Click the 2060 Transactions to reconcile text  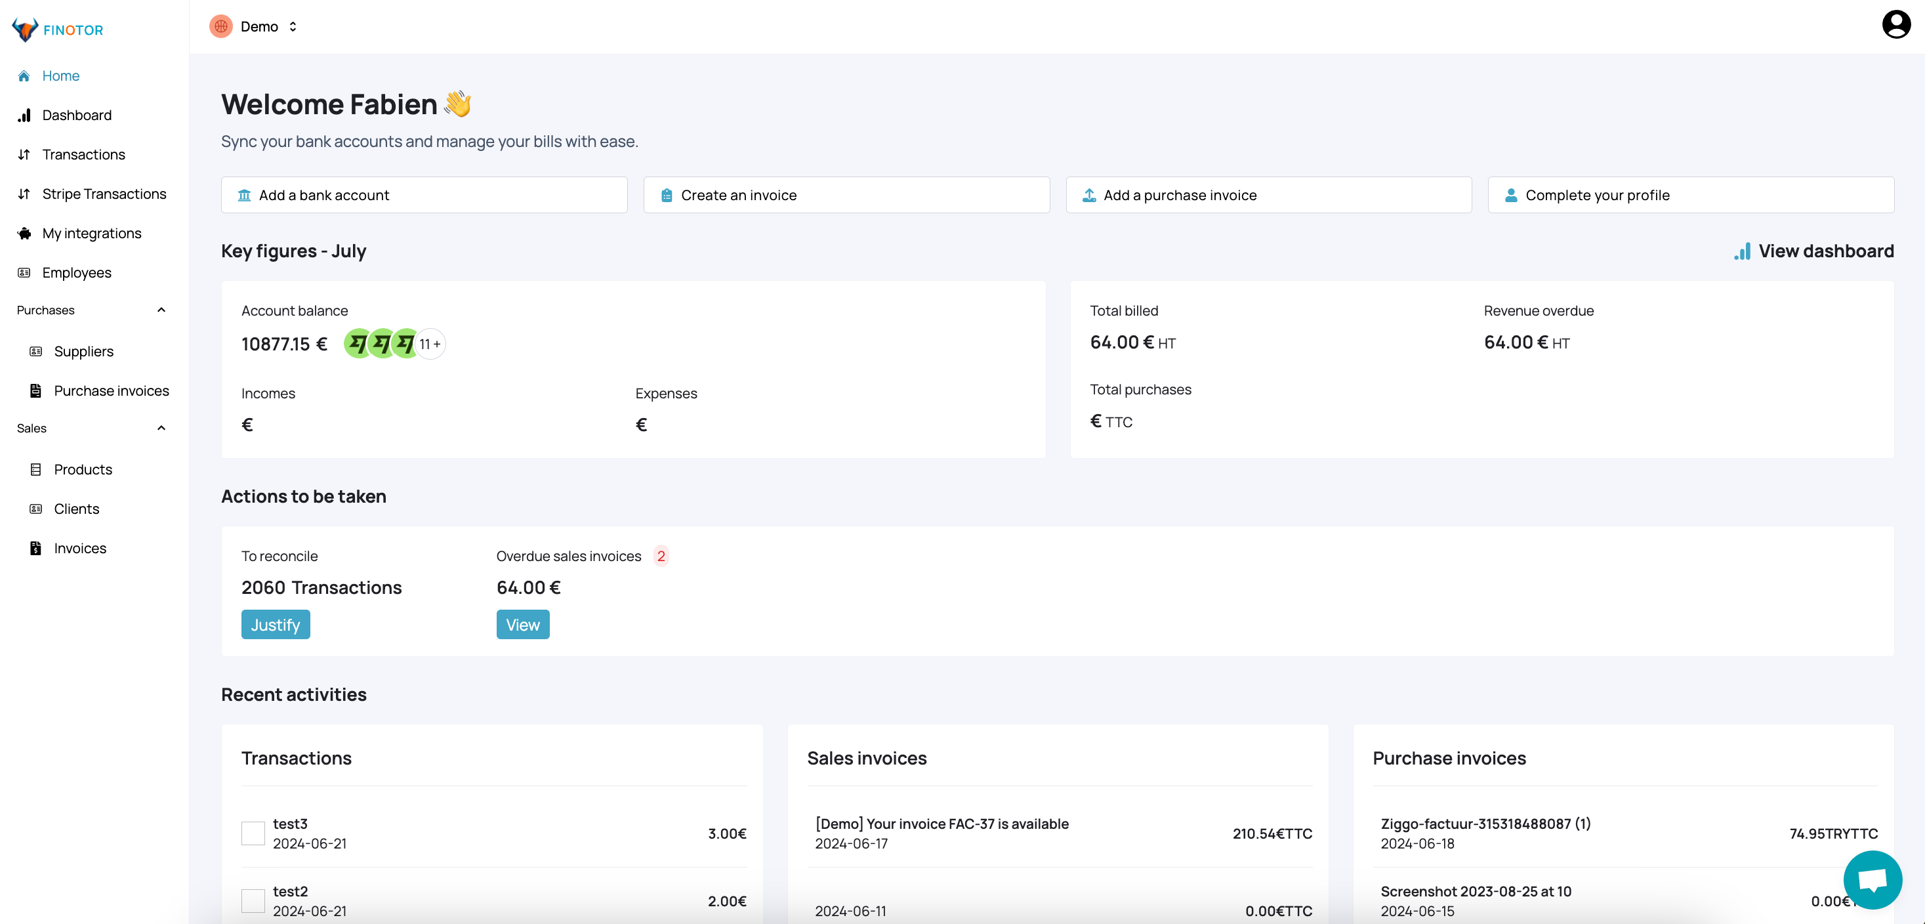pyautogui.click(x=321, y=587)
